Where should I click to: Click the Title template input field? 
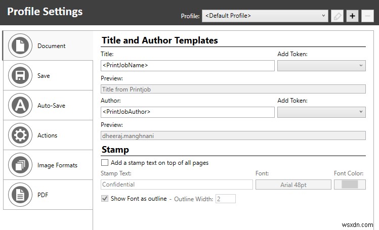coord(187,65)
